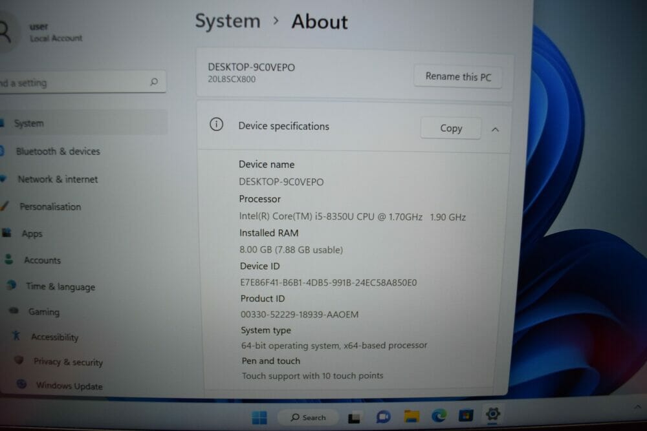Click the Device specifications info icon
Viewport: 647px width, 431px height.
coord(216,124)
